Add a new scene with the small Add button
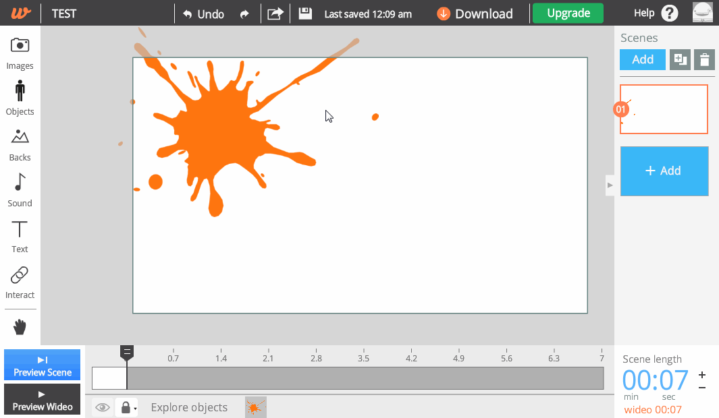719x418 pixels. coord(643,59)
